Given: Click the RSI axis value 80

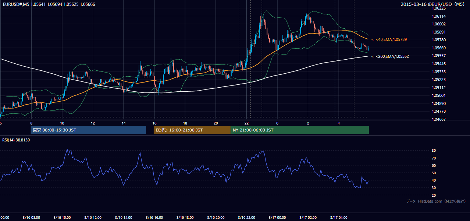Looking at the screenshot, I should (x=434, y=151).
